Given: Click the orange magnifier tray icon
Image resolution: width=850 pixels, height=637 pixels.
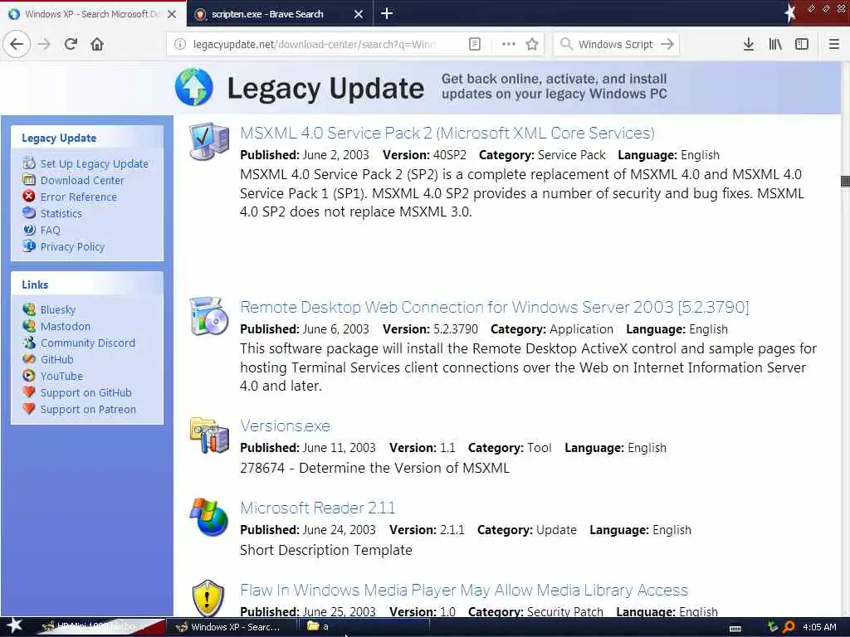Looking at the screenshot, I should 789,627.
